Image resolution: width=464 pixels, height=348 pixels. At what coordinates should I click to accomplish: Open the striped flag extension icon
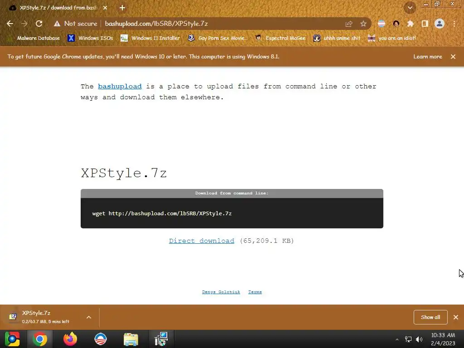[382, 24]
